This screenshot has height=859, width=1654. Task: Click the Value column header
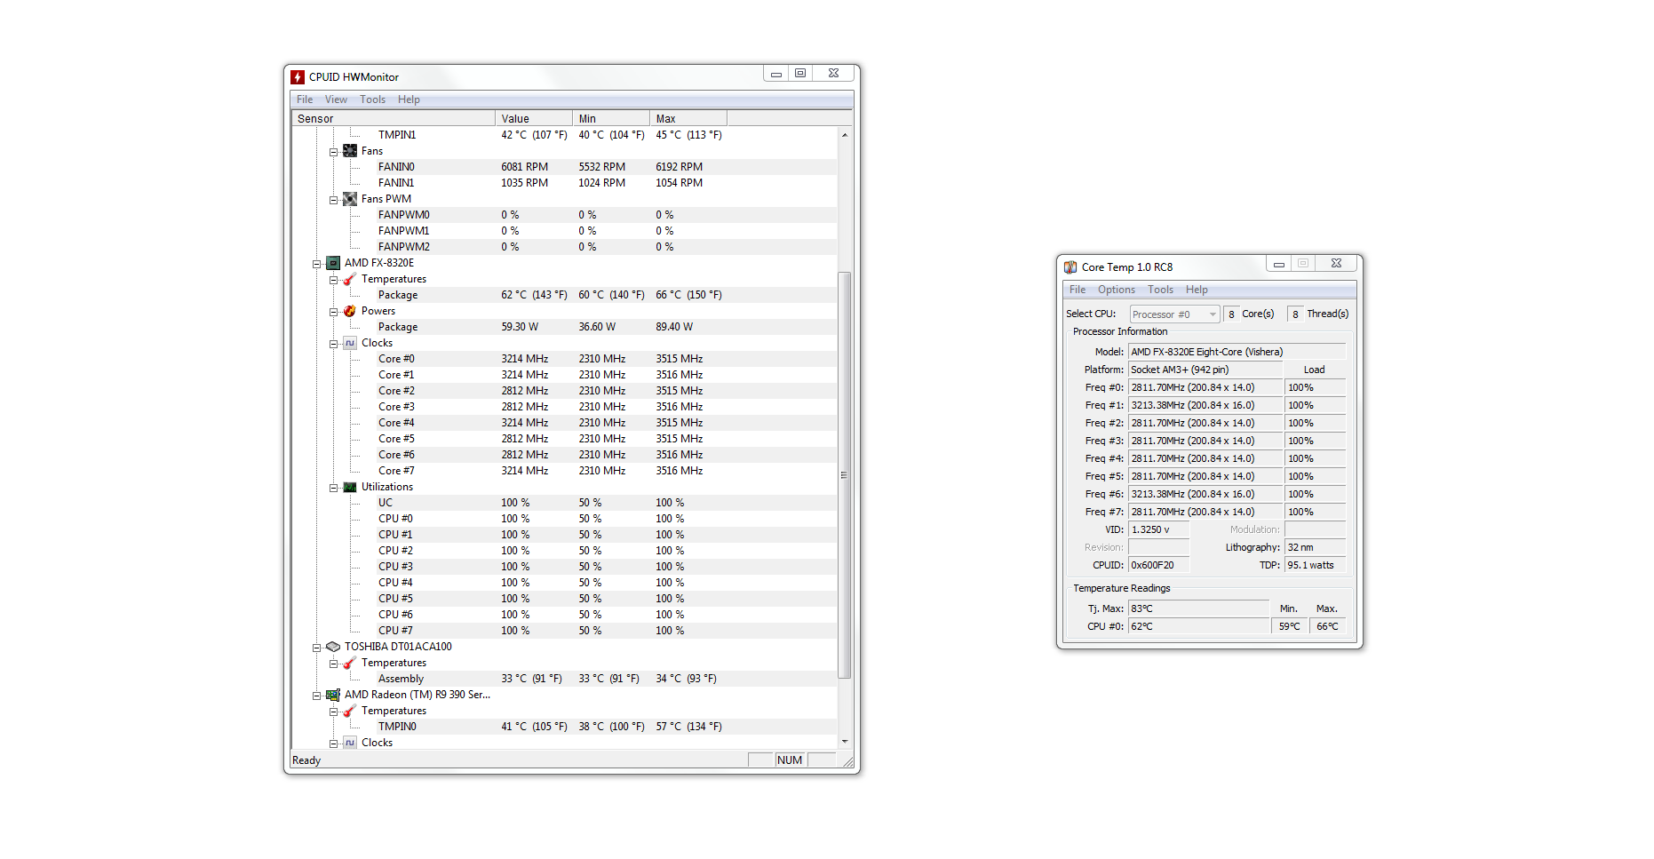tap(534, 118)
